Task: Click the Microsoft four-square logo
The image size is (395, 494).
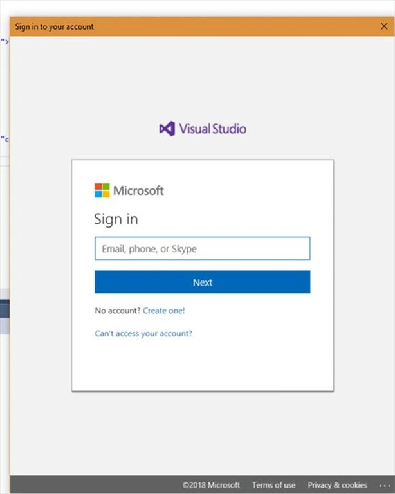Action: 102,190
